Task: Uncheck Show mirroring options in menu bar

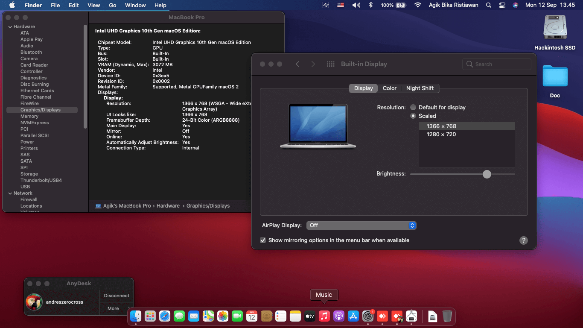Action: pos(263,240)
